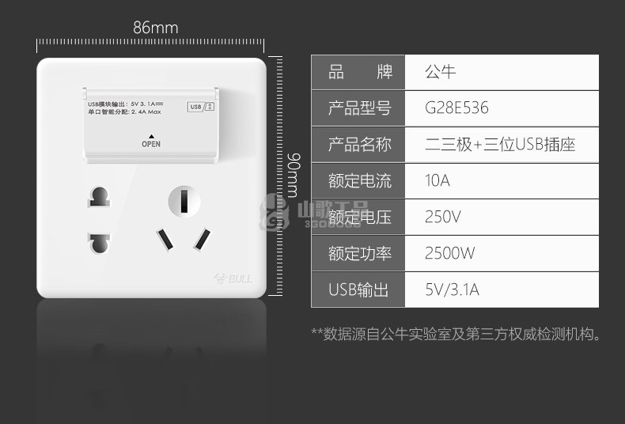The width and height of the screenshot is (625, 424).
Task: Select the 10A rated current value
Action: [437, 180]
